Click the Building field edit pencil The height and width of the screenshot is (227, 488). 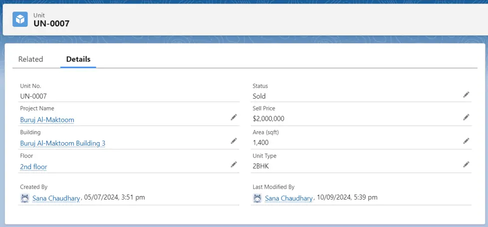233,141
